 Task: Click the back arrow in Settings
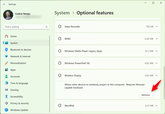pos(4,4)
